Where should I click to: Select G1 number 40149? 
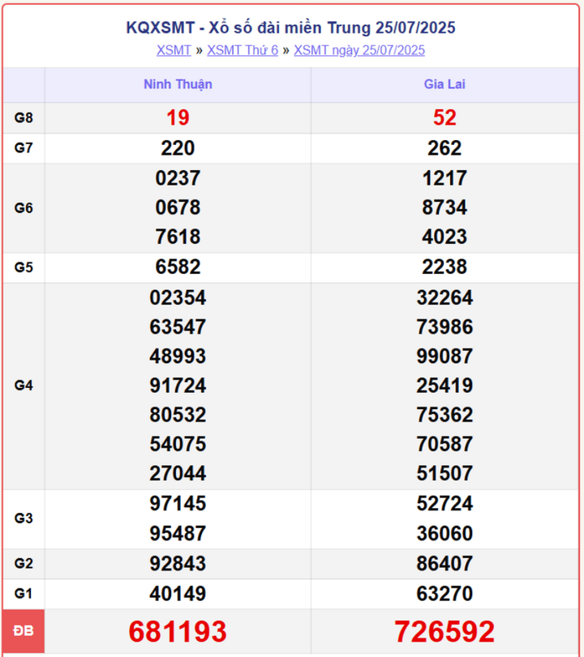pyautogui.click(x=178, y=594)
